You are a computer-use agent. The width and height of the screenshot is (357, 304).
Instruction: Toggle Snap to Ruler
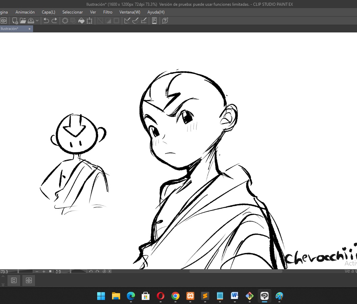(127, 21)
